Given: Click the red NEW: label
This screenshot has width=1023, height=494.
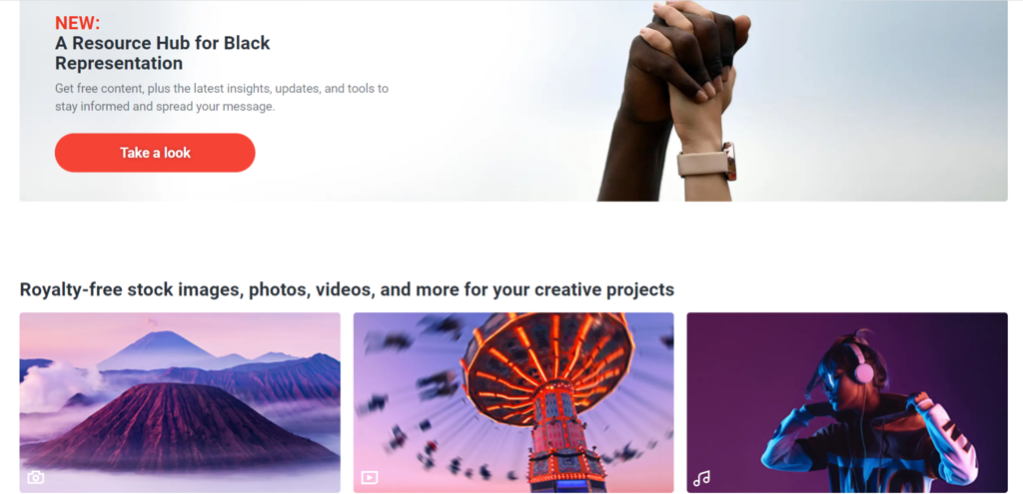Looking at the screenshot, I should coord(78,24).
